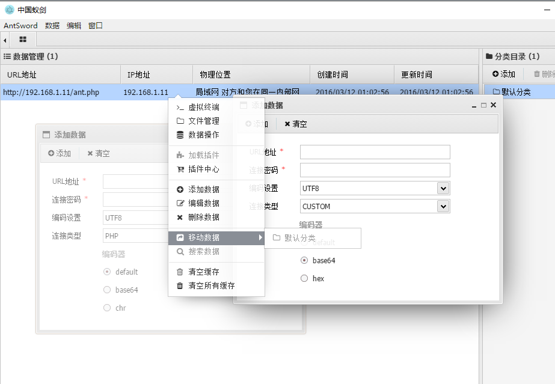Choose 文件管理 in the context menu
555x384 pixels.
216,121
